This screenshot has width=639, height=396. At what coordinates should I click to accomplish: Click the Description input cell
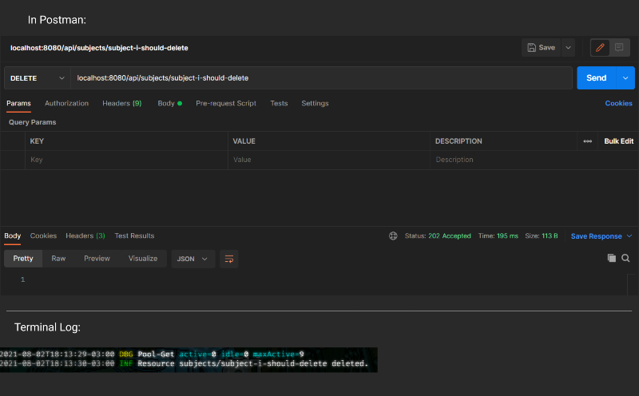coord(534,160)
